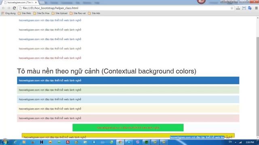Open the Chrome menu hamburger icon

(x=256, y=8)
